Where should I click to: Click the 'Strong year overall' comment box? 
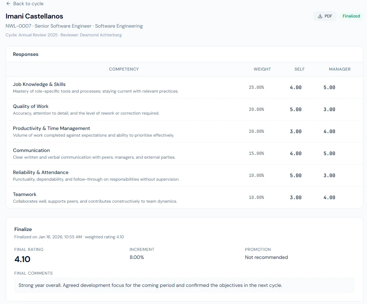[185, 285]
